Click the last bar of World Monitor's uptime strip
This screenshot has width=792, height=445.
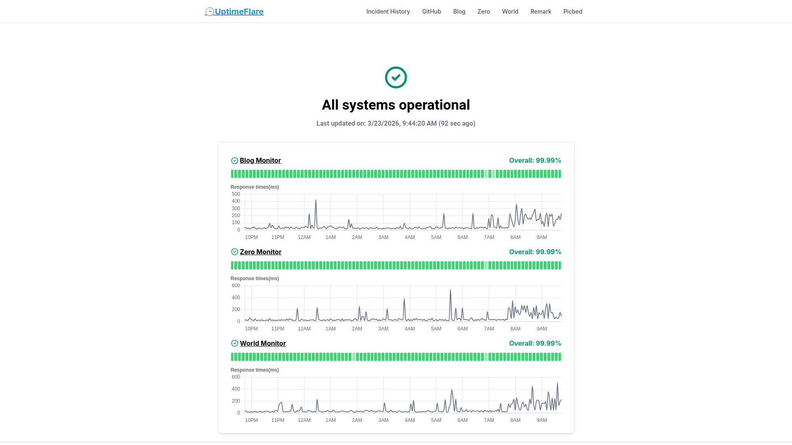(x=560, y=357)
